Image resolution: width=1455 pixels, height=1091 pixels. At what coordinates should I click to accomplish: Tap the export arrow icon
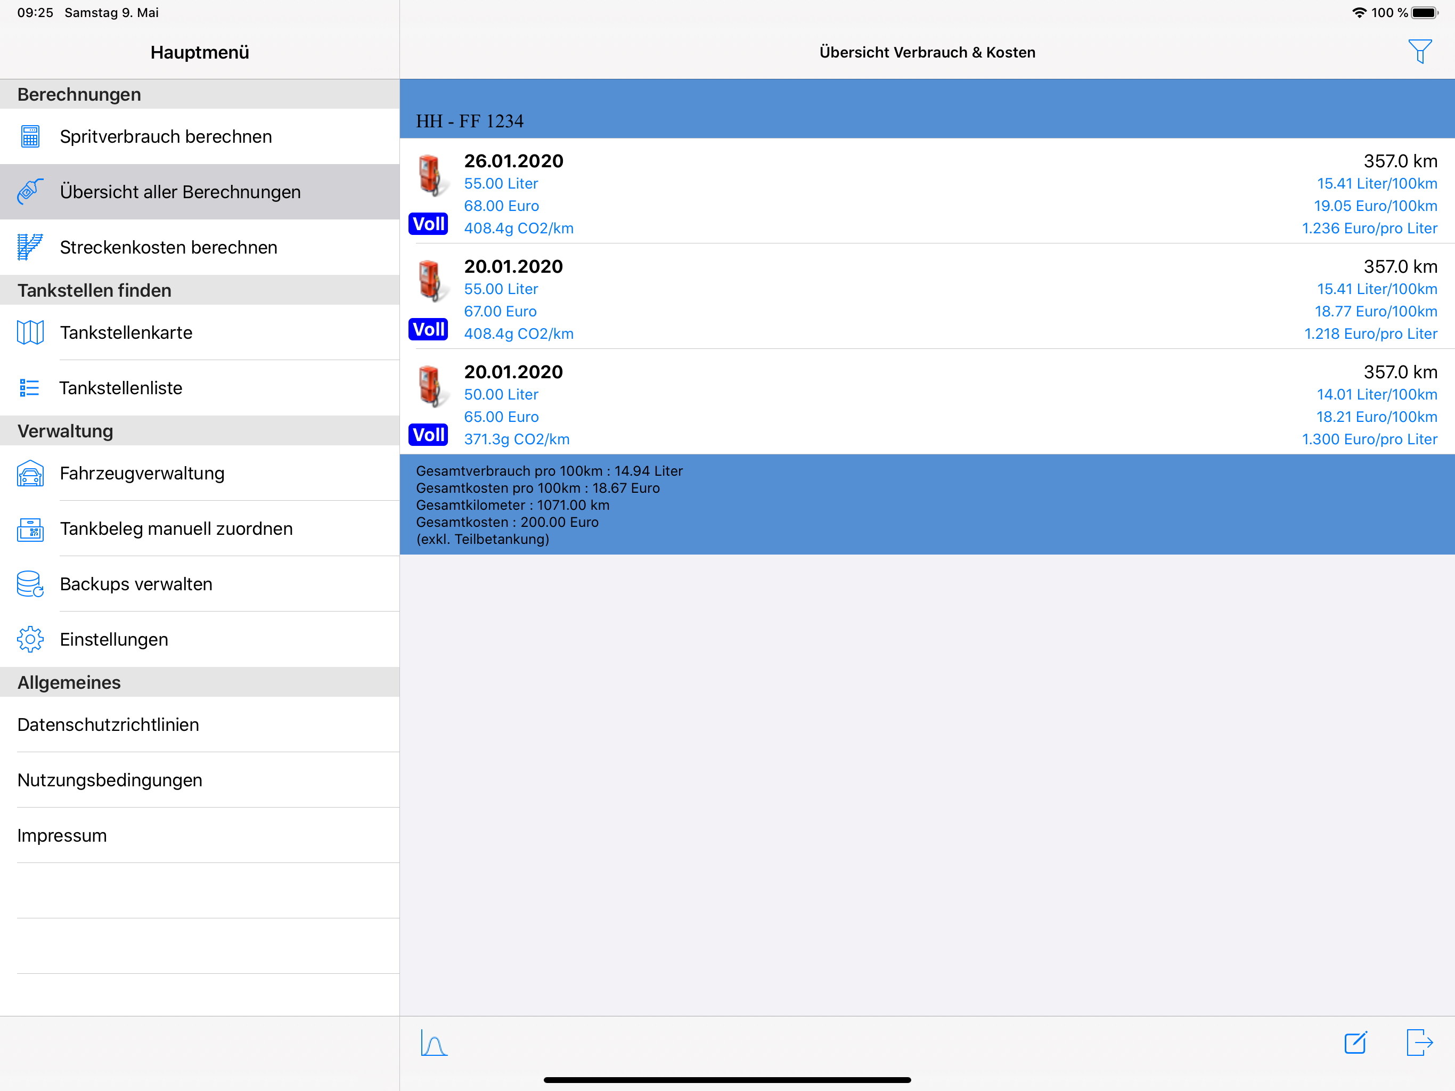tap(1419, 1043)
